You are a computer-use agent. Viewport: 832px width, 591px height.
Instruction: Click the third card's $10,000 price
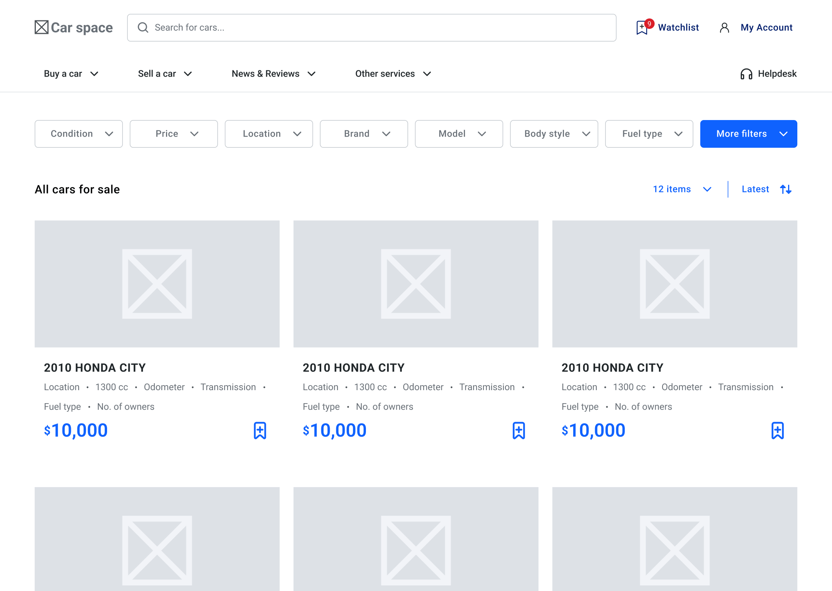[594, 431]
